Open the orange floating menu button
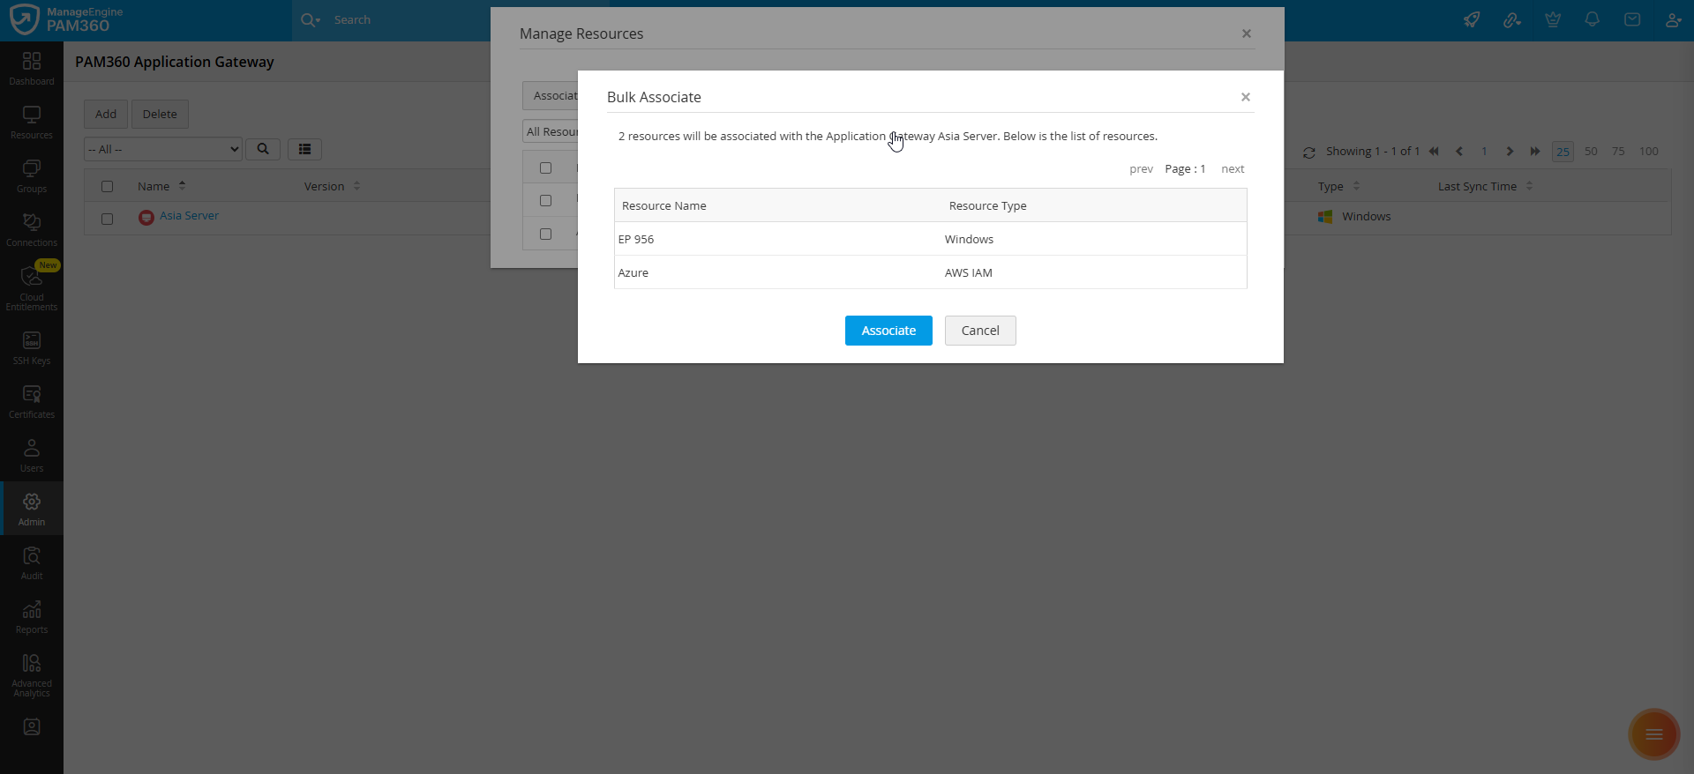 pyautogui.click(x=1654, y=734)
